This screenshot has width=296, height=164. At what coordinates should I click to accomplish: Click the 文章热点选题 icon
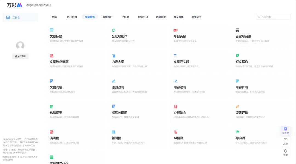point(52,56)
